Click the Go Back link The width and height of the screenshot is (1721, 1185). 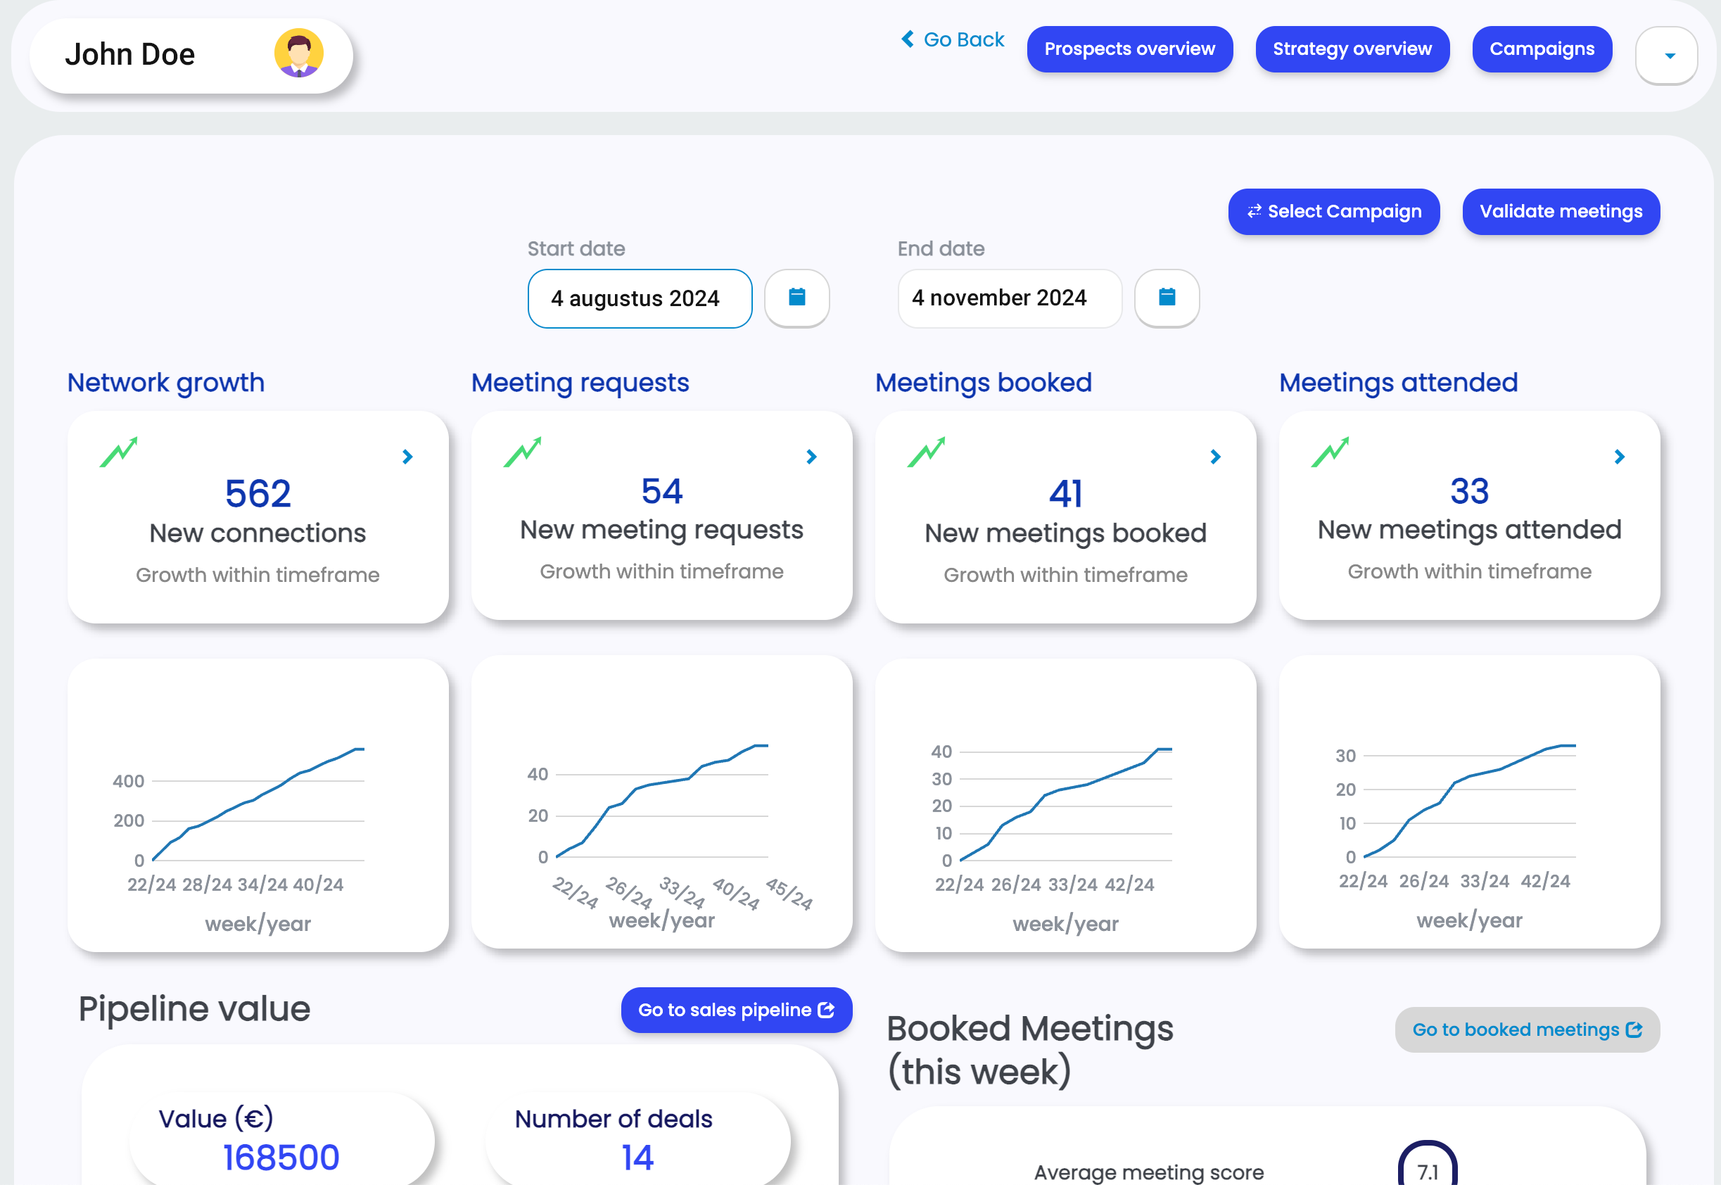coord(953,39)
